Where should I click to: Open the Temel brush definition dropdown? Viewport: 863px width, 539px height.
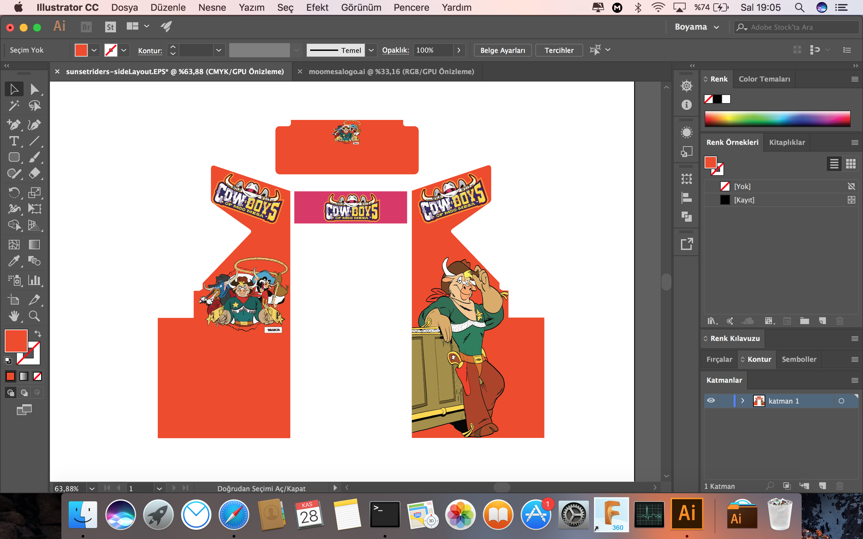pyautogui.click(x=371, y=50)
